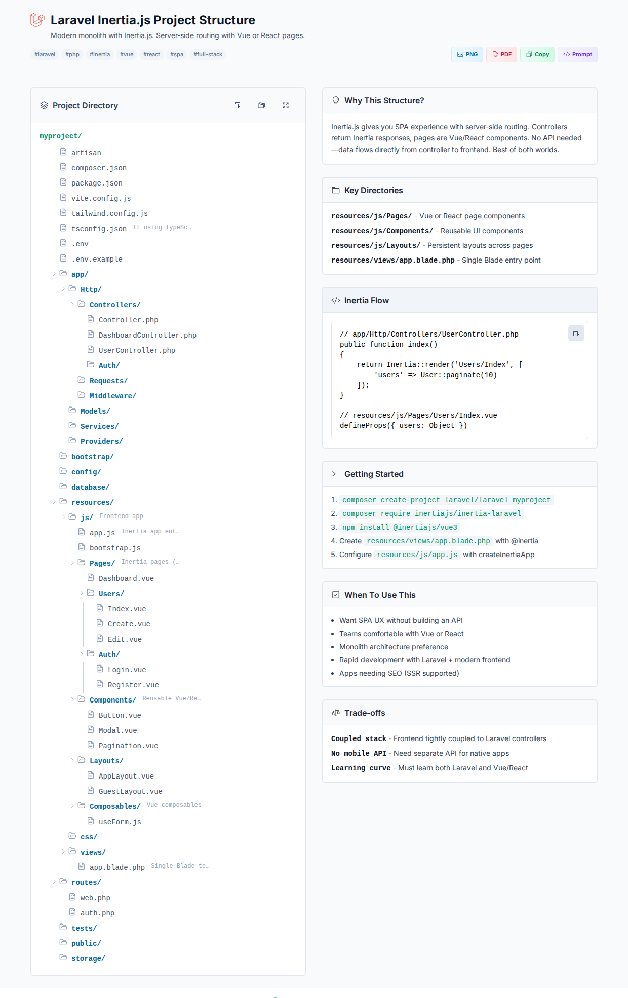Expand the Project Directory to fullscreen
Screen dimensions: 628x998
tap(286, 105)
